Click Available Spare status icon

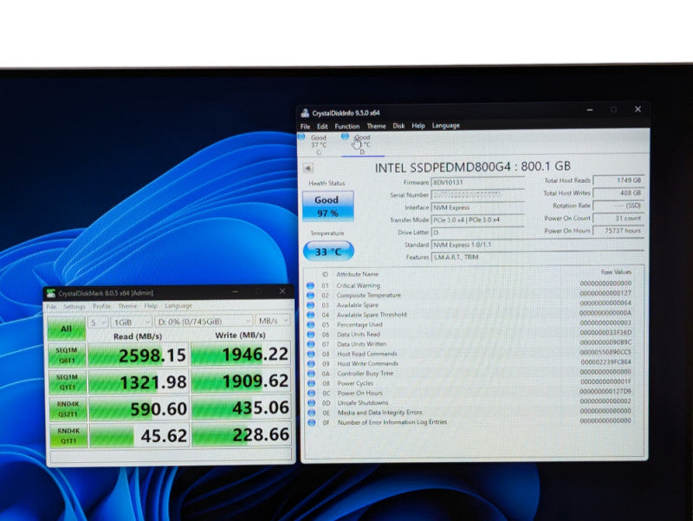(310, 305)
